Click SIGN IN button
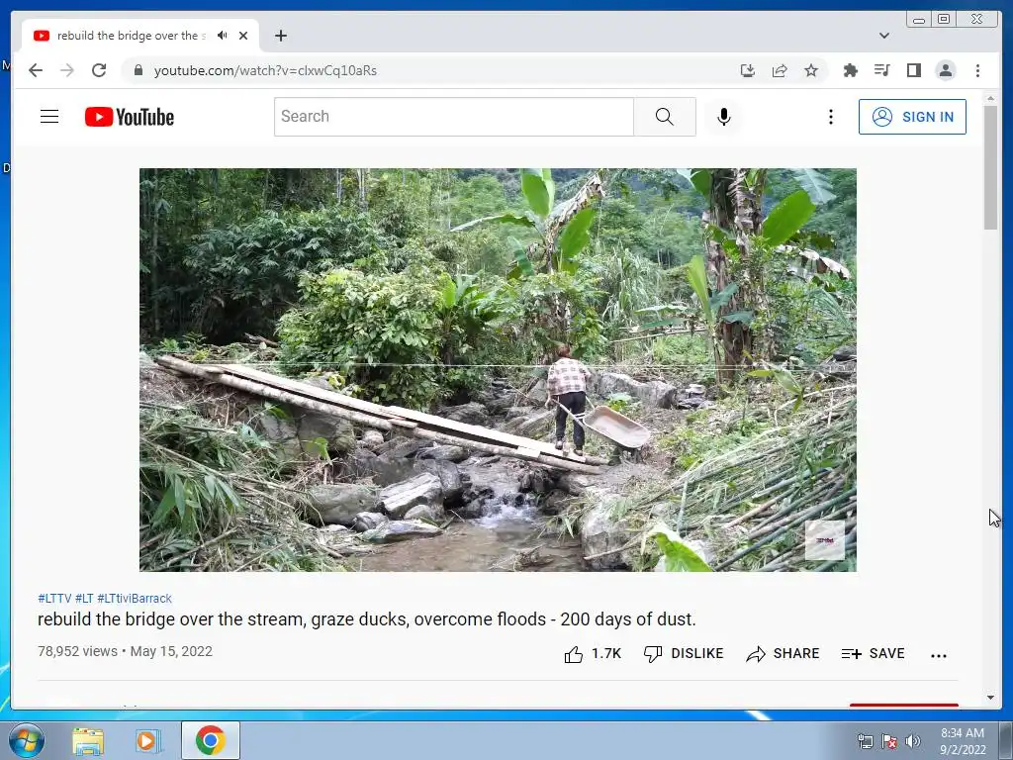This screenshot has height=760, width=1013. 912,117
